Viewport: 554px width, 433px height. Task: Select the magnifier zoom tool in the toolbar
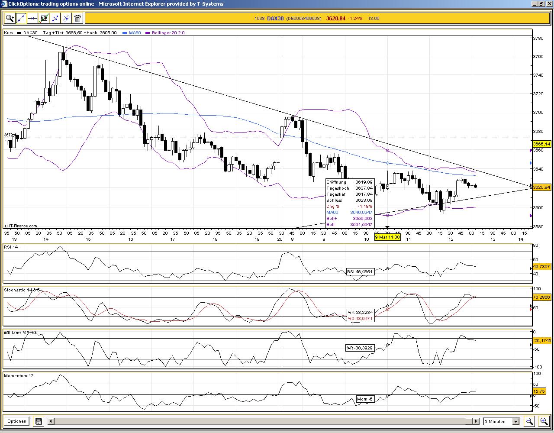10,18
